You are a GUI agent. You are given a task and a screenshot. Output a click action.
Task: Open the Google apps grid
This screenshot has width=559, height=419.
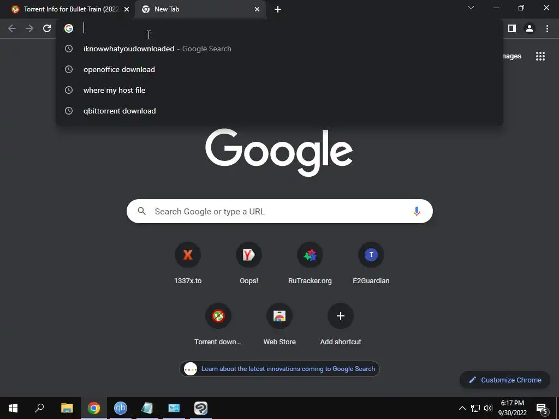(x=540, y=56)
